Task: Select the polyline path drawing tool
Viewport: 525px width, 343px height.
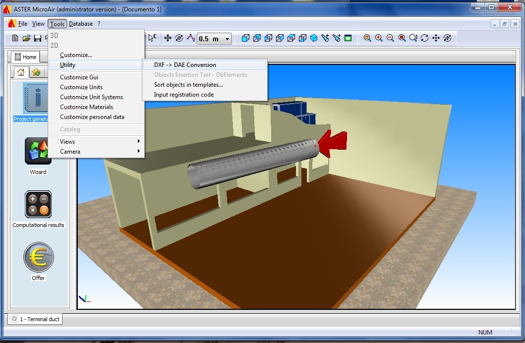Action: coord(191,38)
